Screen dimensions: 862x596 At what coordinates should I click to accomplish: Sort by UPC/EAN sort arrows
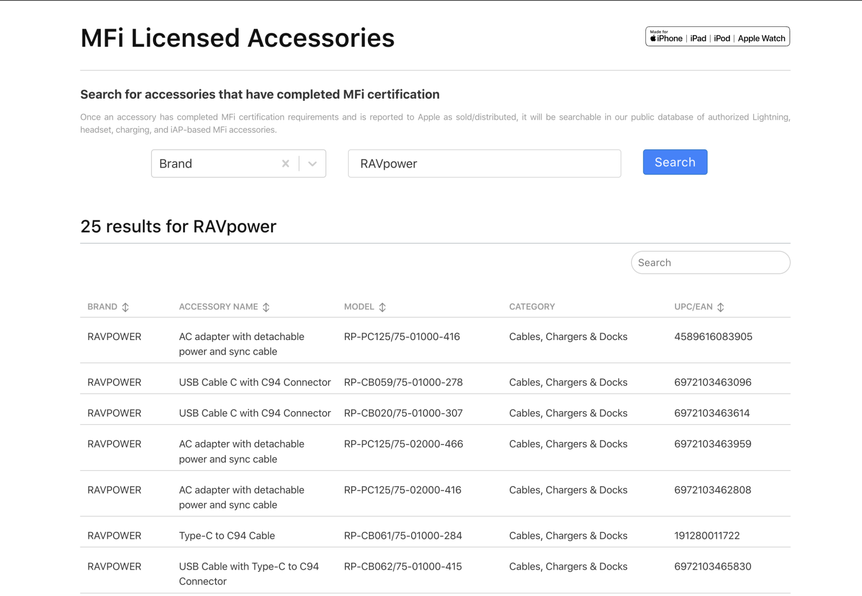[x=721, y=307]
